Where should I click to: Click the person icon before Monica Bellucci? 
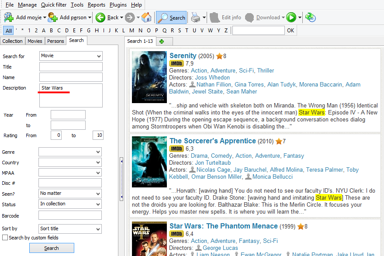click(x=248, y=176)
